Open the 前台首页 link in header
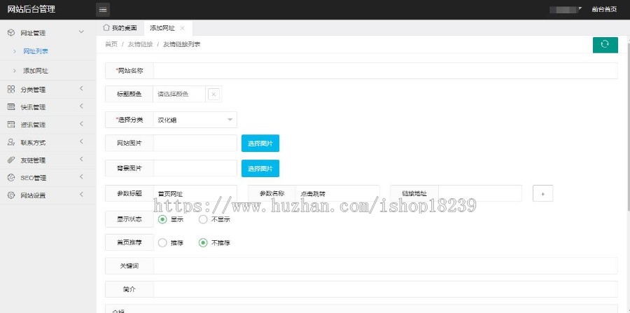630x313 pixels. tap(604, 9)
